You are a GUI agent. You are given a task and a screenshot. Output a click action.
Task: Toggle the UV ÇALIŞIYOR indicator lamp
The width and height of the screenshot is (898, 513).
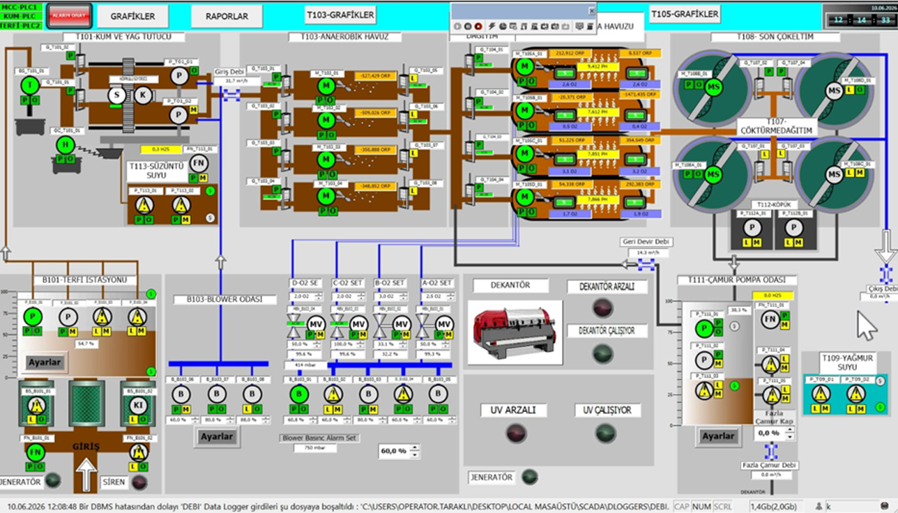pyautogui.click(x=605, y=433)
